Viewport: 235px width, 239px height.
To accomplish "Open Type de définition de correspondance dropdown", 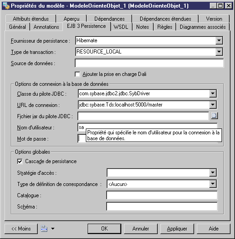I will 213,184.
